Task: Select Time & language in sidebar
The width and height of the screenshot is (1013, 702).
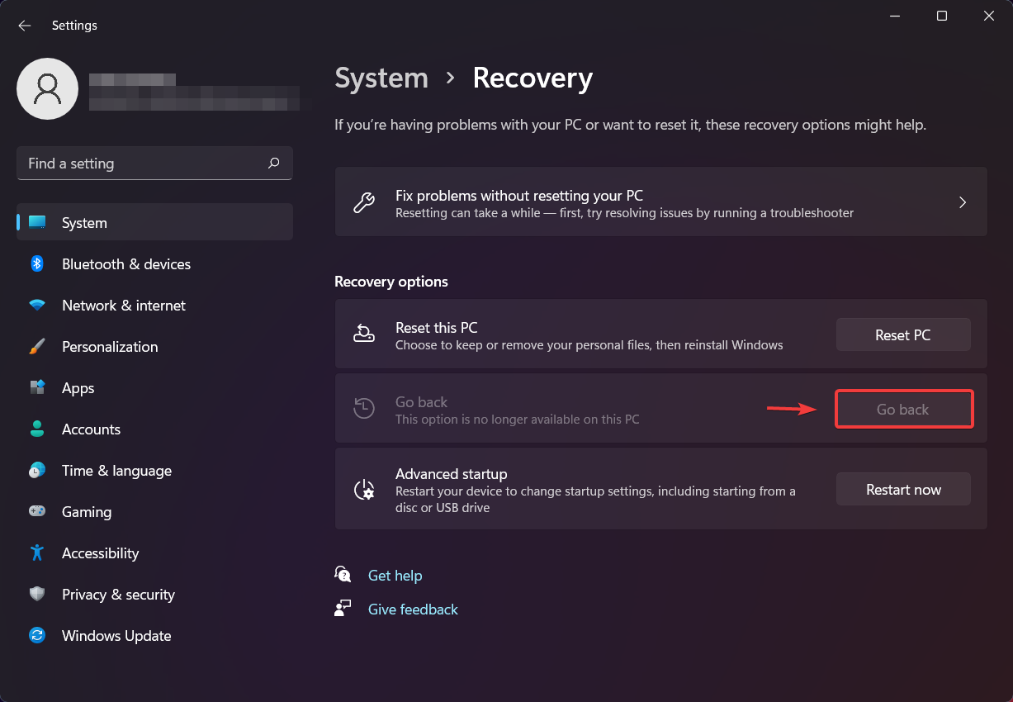Action: (116, 471)
